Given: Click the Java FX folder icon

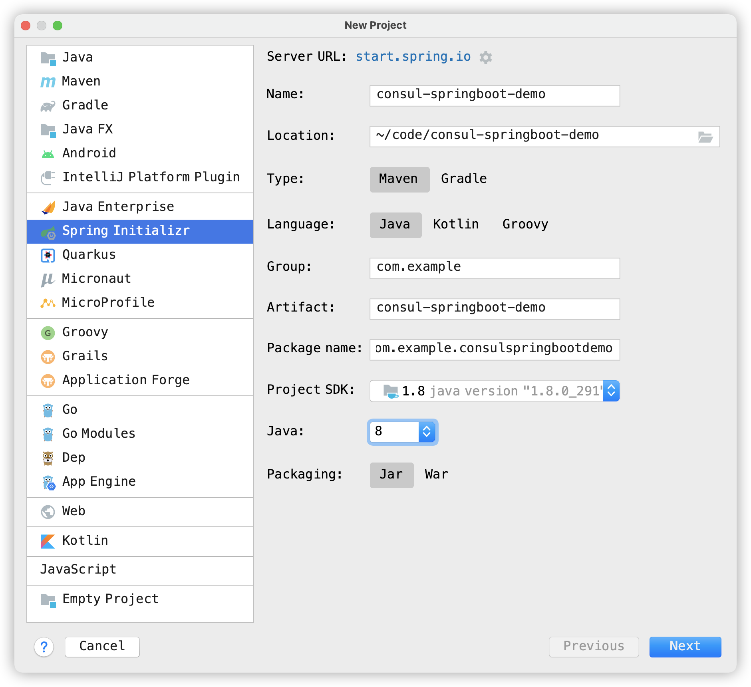Looking at the screenshot, I should click(48, 130).
